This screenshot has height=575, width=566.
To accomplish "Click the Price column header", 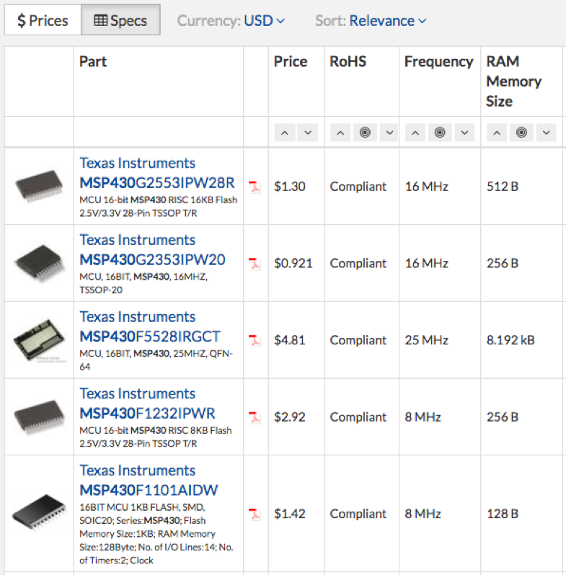I will [x=291, y=61].
